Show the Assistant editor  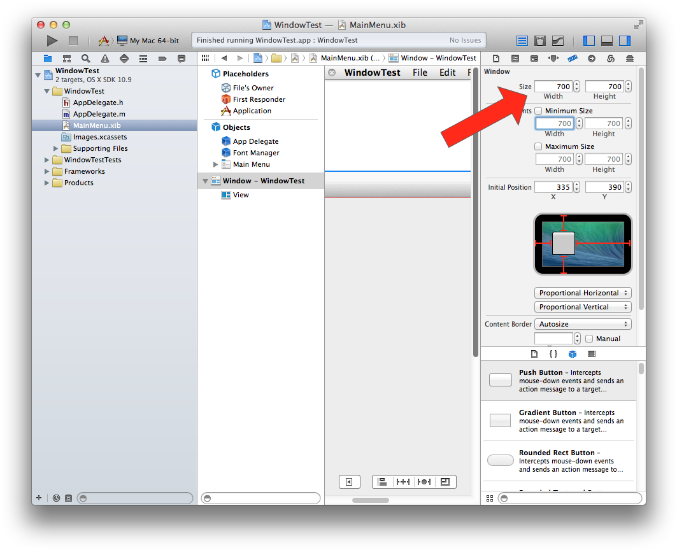tap(540, 41)
